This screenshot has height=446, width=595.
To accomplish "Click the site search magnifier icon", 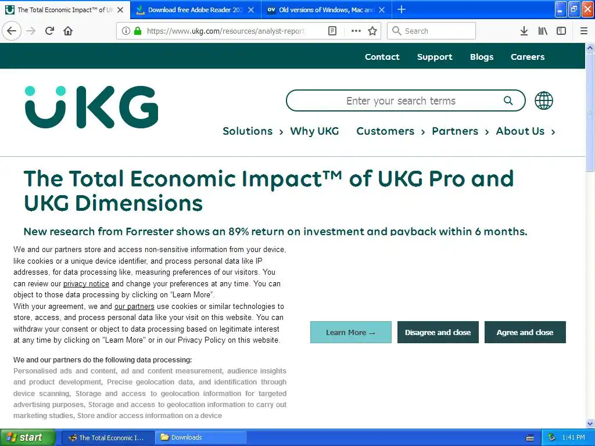I will pyautogui.click(x=508, y=100).
